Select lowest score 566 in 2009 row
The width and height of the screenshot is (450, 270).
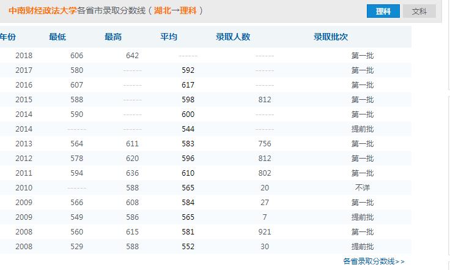click(x=76, y=202)
